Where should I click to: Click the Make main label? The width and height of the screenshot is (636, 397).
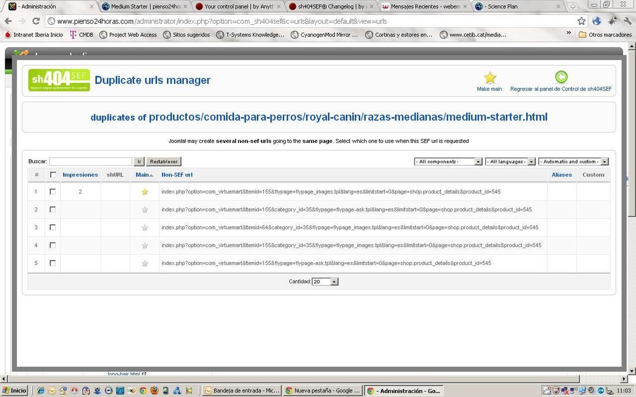coord(490,89)
